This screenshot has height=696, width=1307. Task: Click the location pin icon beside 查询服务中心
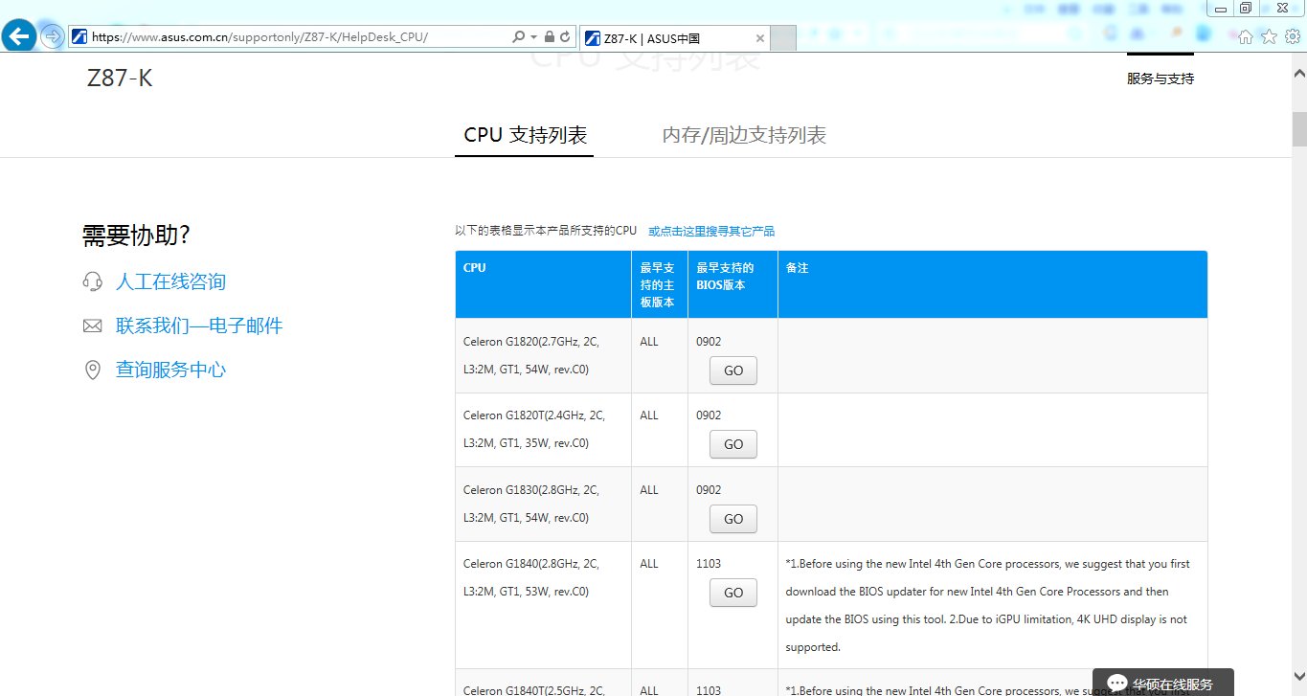tap(92, 370)
